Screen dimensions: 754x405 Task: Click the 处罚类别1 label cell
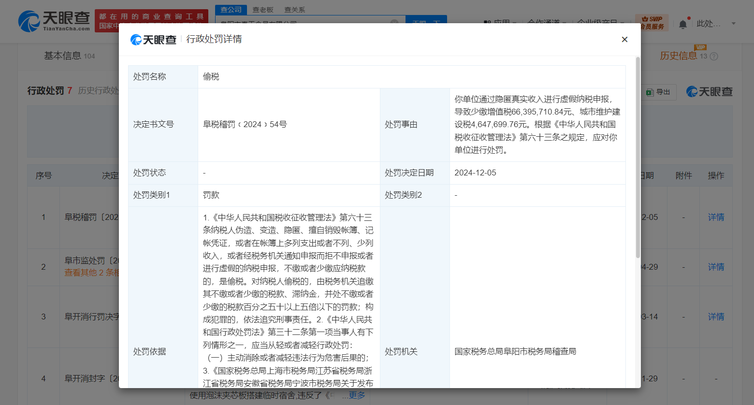tap(163, 195)
